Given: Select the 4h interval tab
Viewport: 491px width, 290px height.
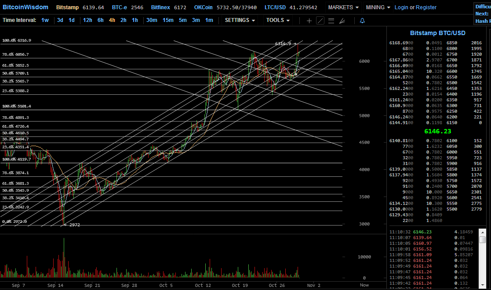Looking at the screenshot, I should (x=112, y=20).
